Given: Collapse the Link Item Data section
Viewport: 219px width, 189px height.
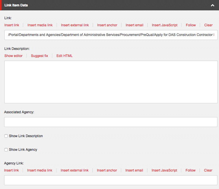Looking at the screenshot, I should (x=212, y=5).
